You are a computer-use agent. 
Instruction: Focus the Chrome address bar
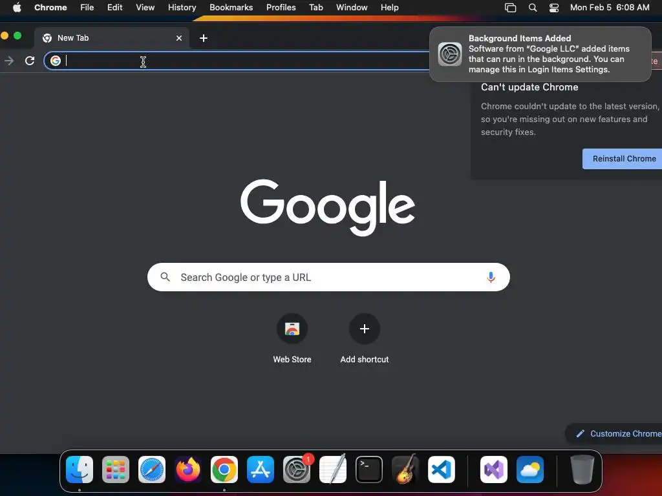coord(237,61)
